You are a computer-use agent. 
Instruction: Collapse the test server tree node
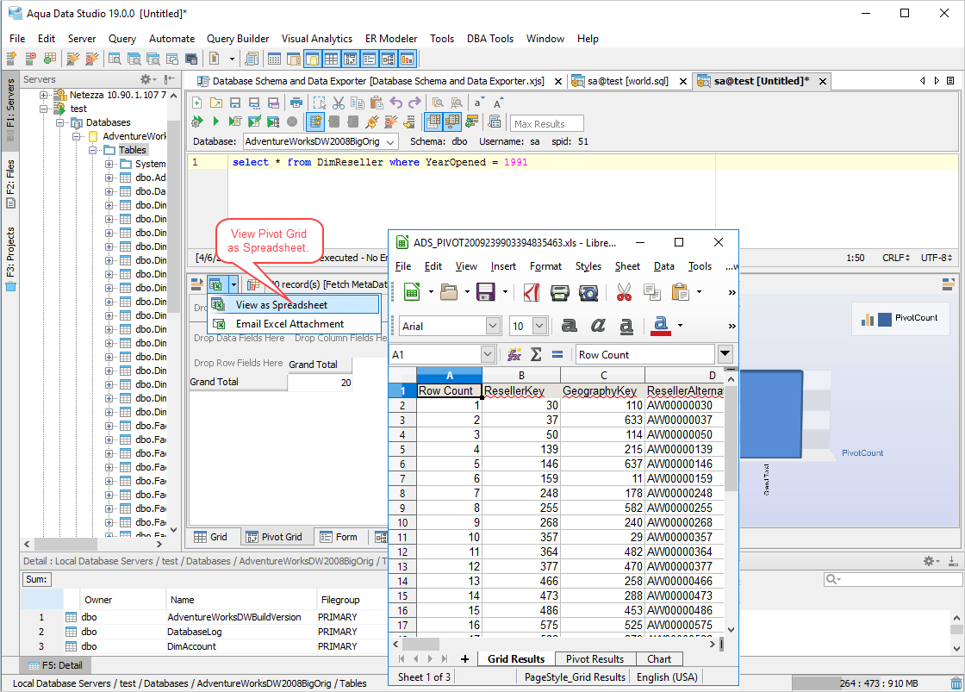pos(44,109)
